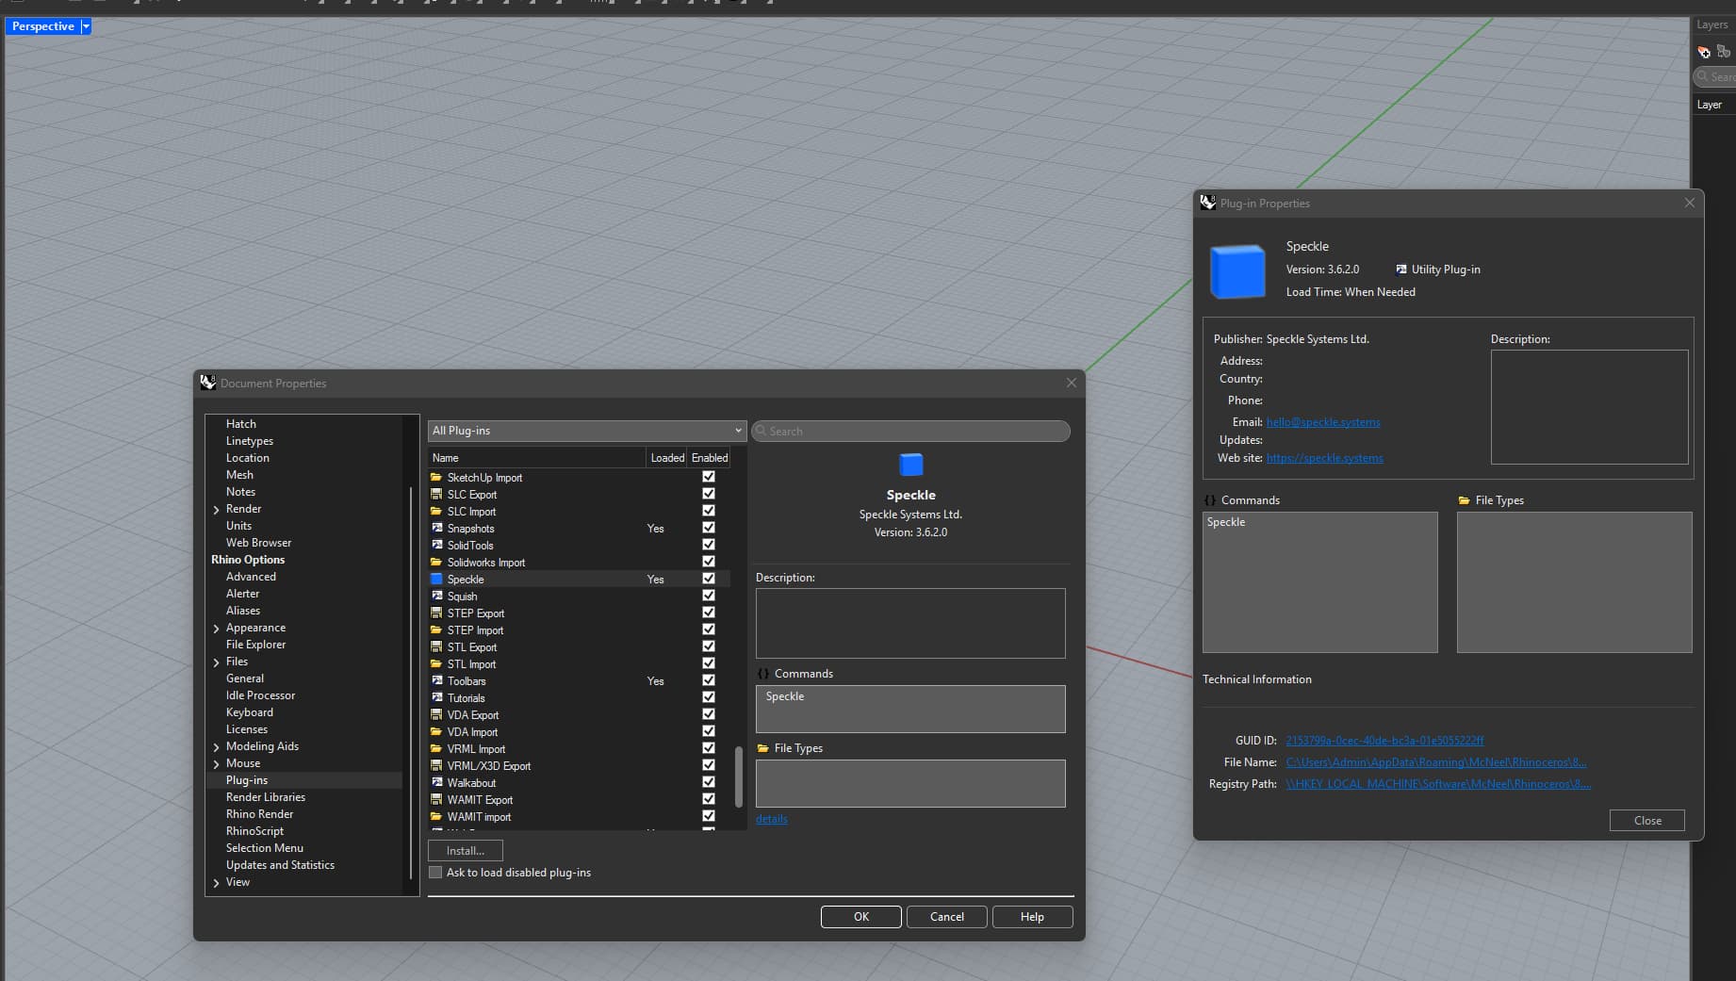Click the Help button
Viewport: 1736px width, 981px height.
(x=1032, y=917)
